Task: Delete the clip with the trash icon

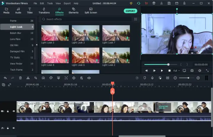Action: [x=20, y=78]
